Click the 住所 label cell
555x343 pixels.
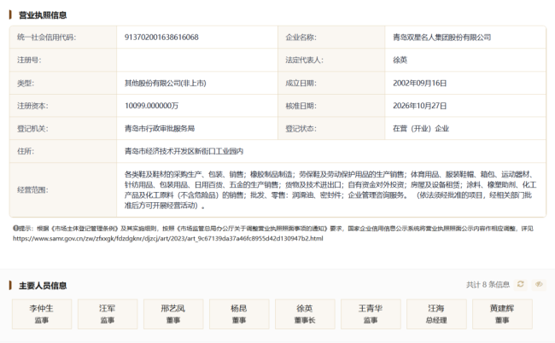click(63, 151)
